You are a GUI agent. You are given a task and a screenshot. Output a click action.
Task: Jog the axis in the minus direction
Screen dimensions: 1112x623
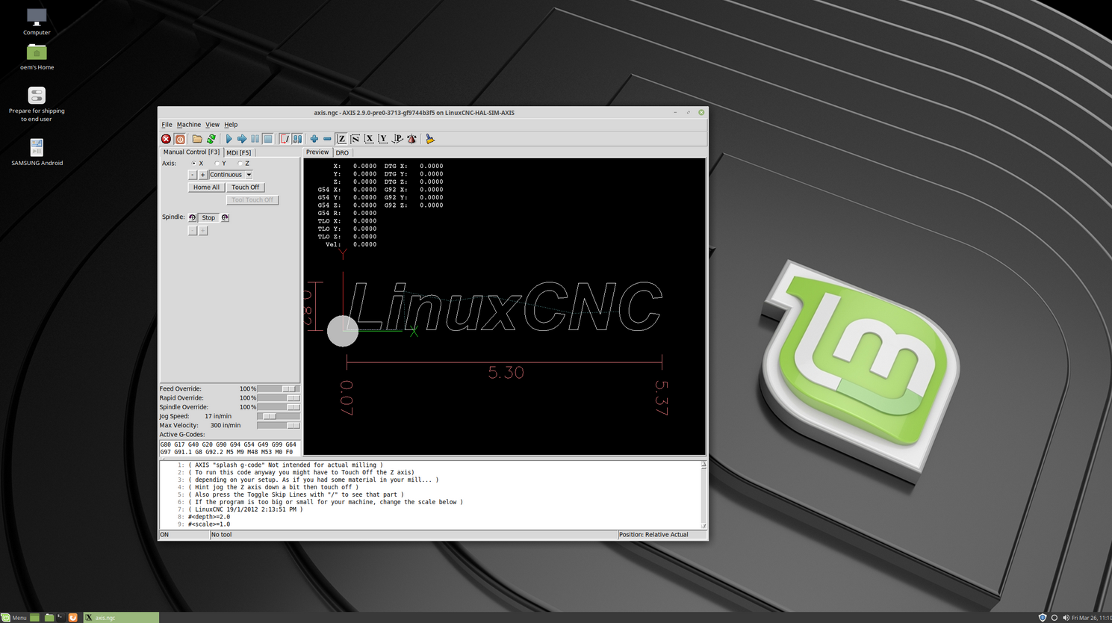[x=192, y=175]
